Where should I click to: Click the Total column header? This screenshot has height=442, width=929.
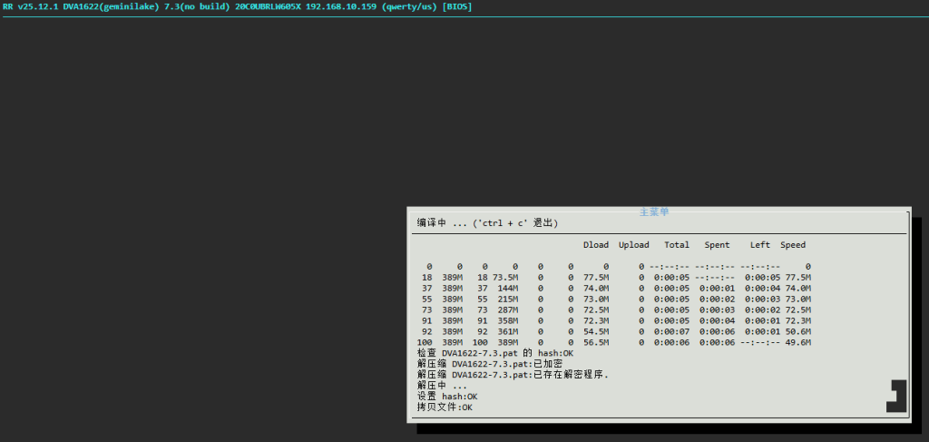(677, 245)
